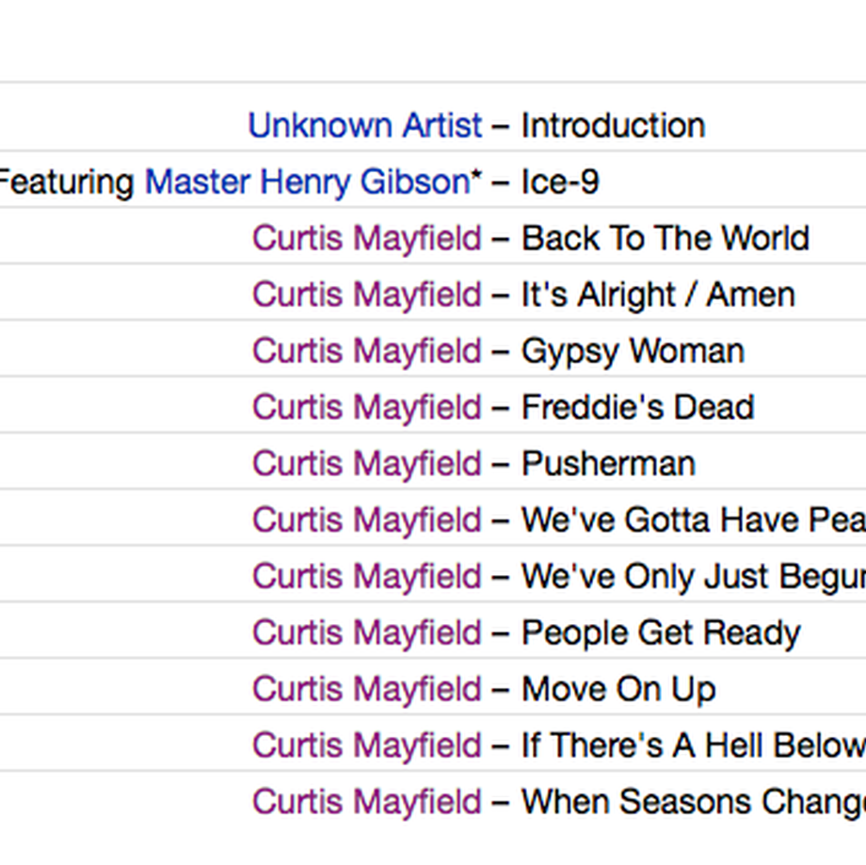
Task: Open Curtis Mayfield link beside Gypsy Woman
Action: [367, 351]
